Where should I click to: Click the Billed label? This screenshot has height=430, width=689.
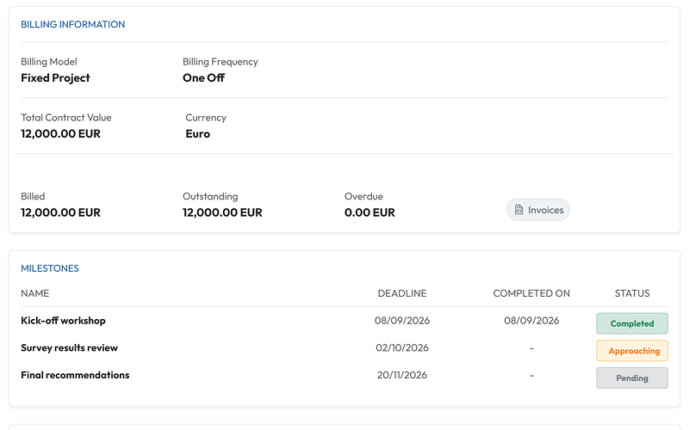click(x=33, y=196)
